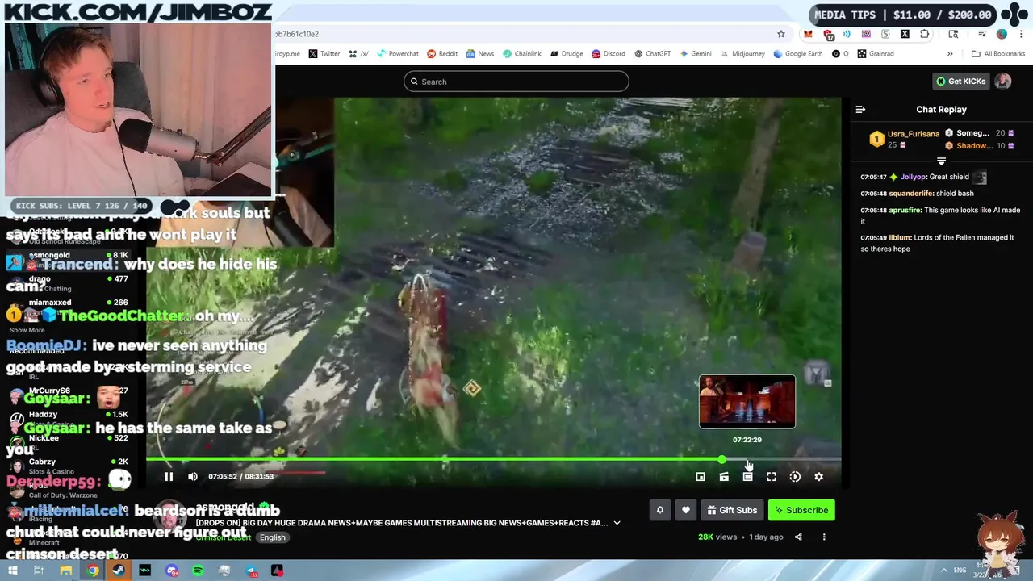Open the Drudge bookmark
Viewport: 1033px width, 581px height.
pos(567,54)
